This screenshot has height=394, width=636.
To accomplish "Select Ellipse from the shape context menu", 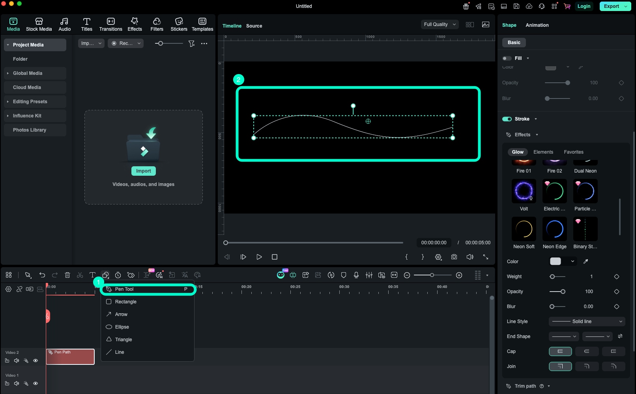I will click(x=122, y=327).
